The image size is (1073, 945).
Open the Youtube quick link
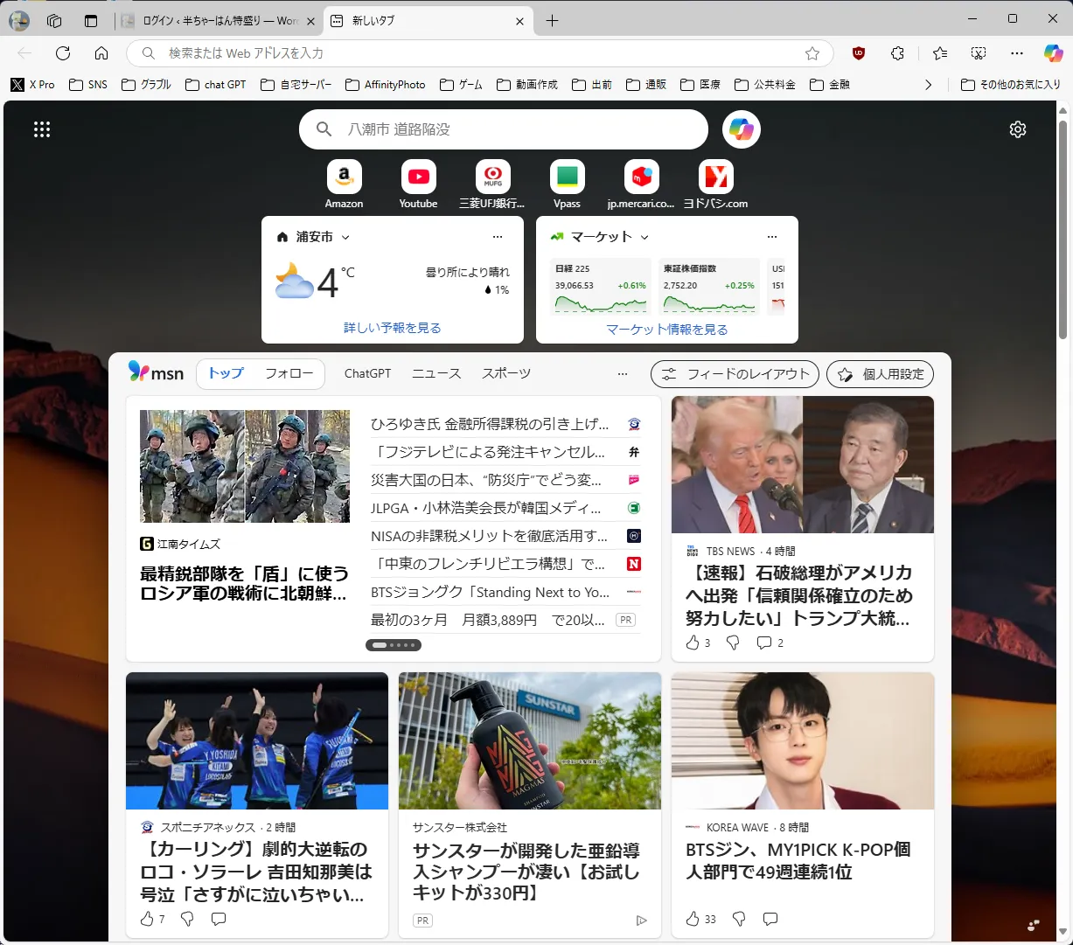click(418, 184)
